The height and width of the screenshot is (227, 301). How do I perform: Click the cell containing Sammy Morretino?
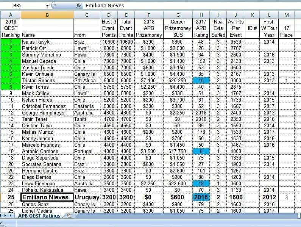[47, 55]
